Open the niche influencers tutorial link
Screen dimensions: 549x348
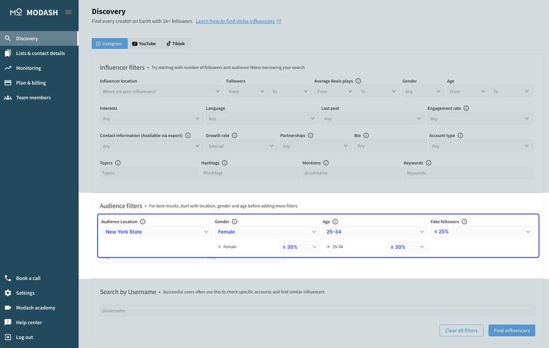(235, 21)
